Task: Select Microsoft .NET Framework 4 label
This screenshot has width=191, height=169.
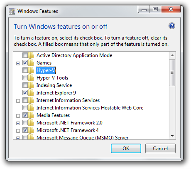Action: [68, 130]
